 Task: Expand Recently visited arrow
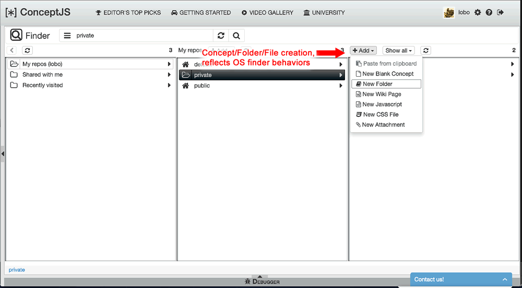(x=169, y=85)
